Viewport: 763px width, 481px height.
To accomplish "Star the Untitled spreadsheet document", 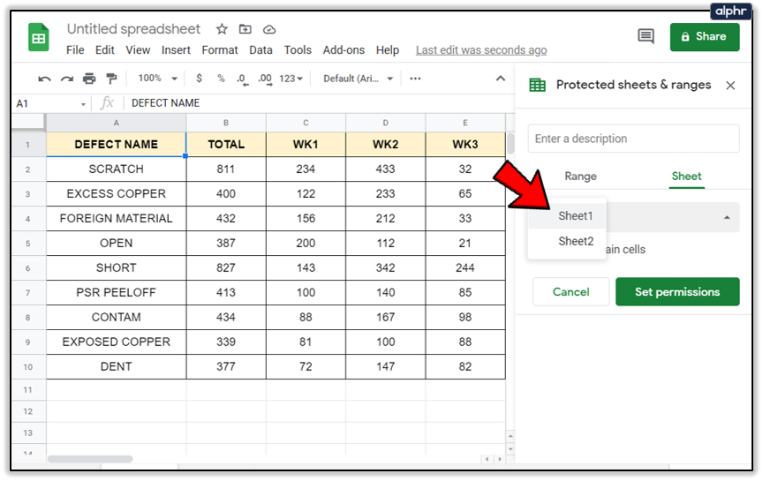I will tap(222, 30).
